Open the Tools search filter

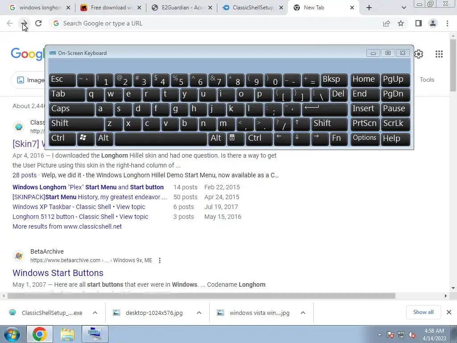point(427,79)
